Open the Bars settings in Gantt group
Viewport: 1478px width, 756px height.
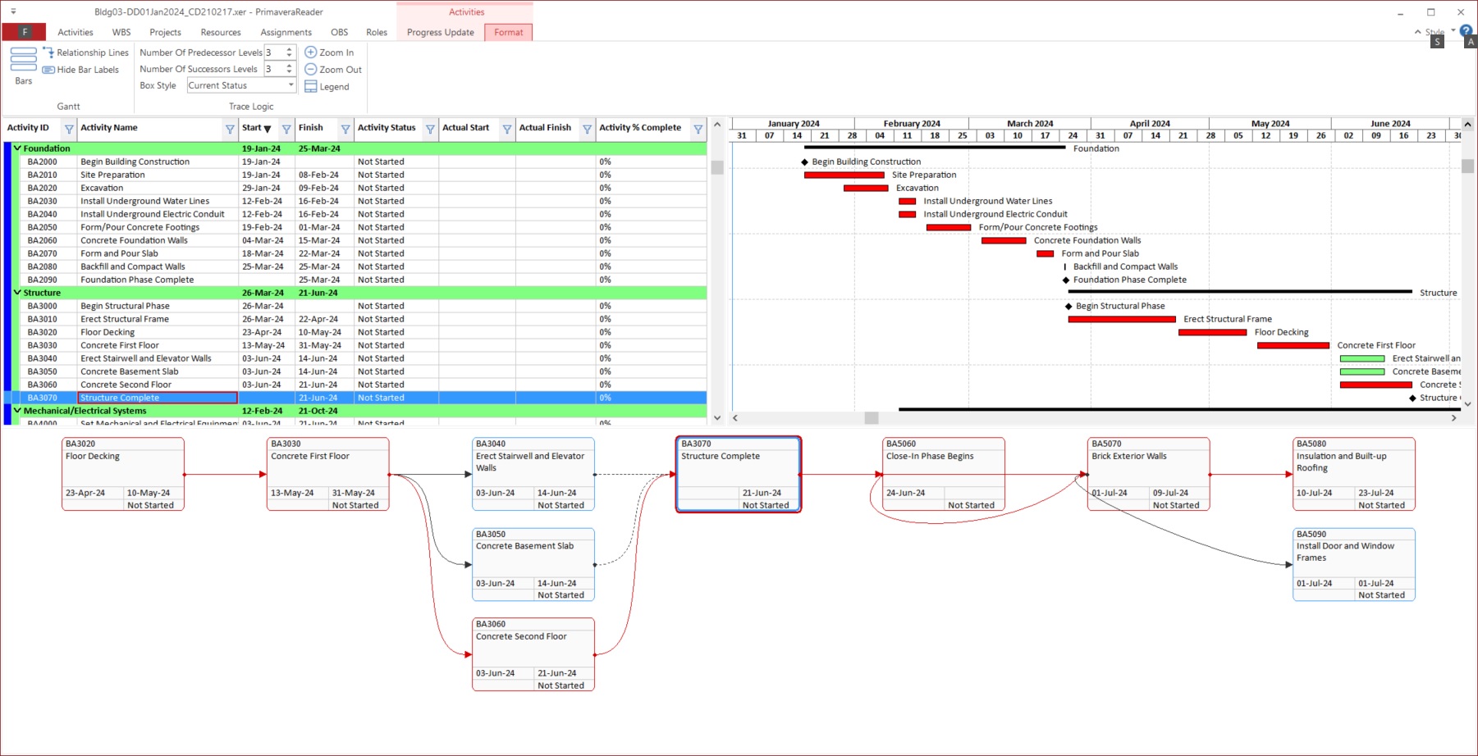[23, 66]
